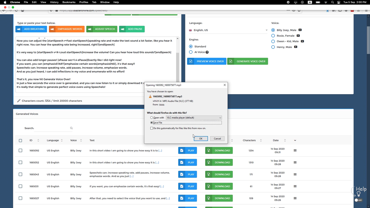Download voice over for row 1665031
Screen dimensions: 370x208
219,186
